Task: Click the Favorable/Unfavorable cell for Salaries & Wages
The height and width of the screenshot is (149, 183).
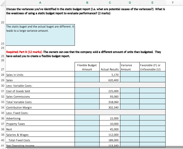Action: click(x=152, y=134)
